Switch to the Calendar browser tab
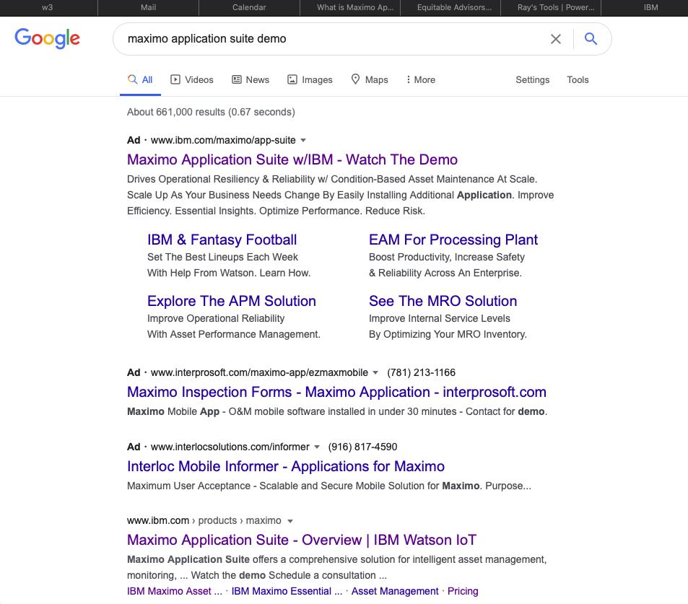The height and width of the screenshot is (604, 688). tap(249, 7)
